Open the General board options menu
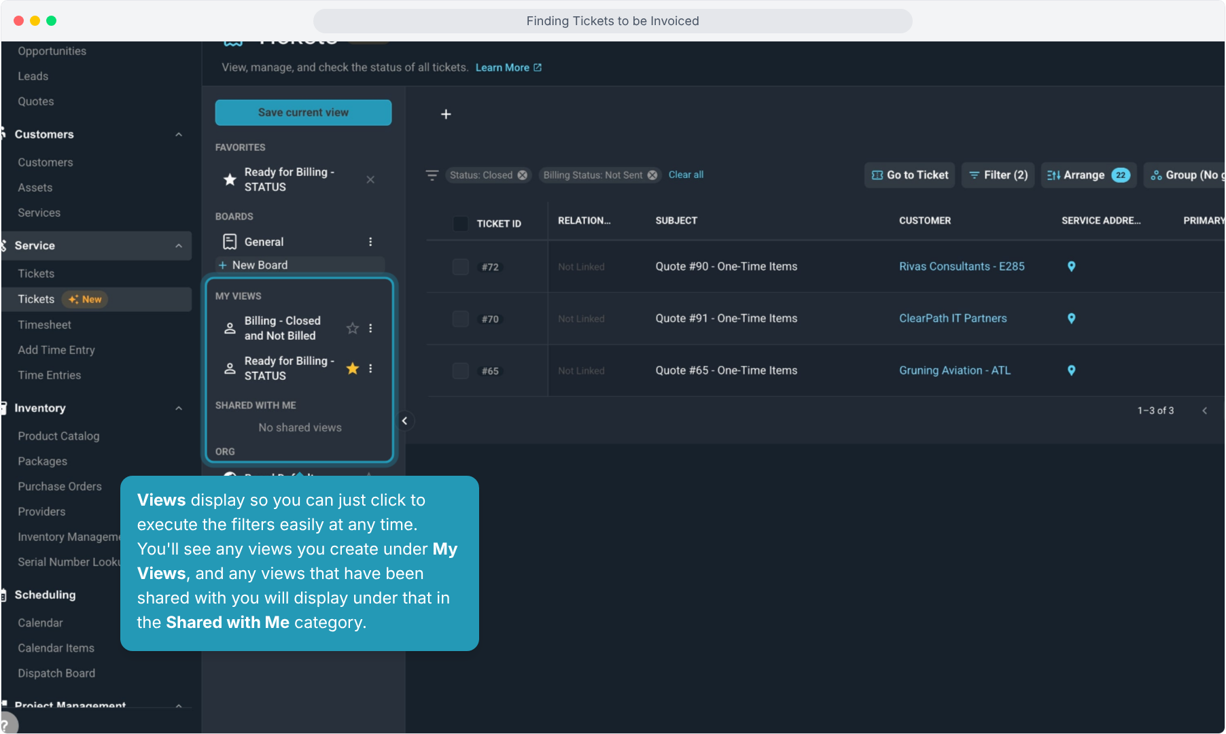This screenshot has width=1226, height=734. coord(370,242)
